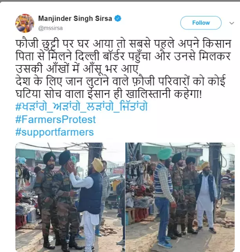Click tweet line starting with देश के लिए
240x252 pixels.
point(121,81)
